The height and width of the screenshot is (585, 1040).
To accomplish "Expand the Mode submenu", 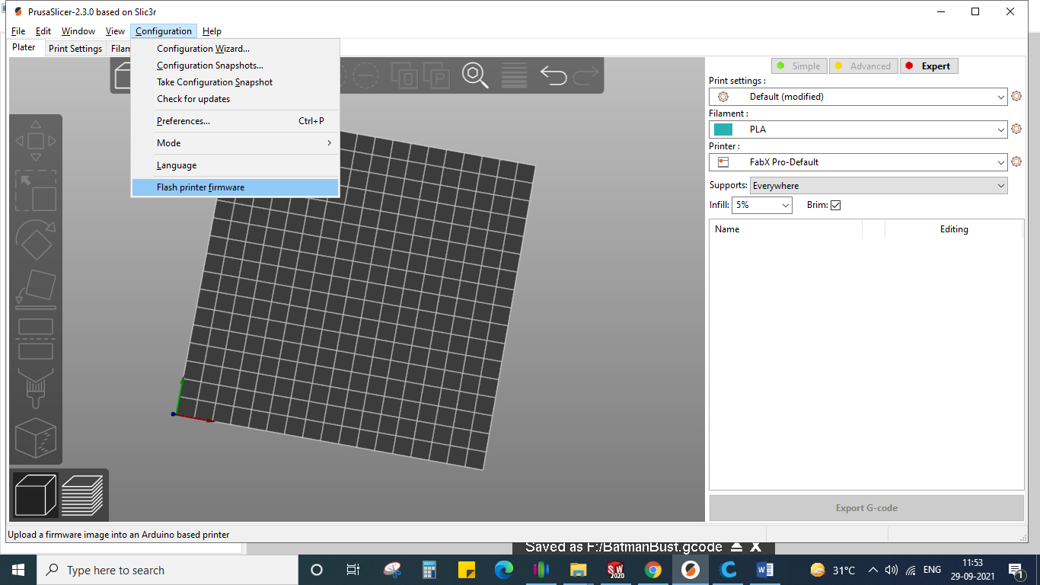I will coord(235,143).
